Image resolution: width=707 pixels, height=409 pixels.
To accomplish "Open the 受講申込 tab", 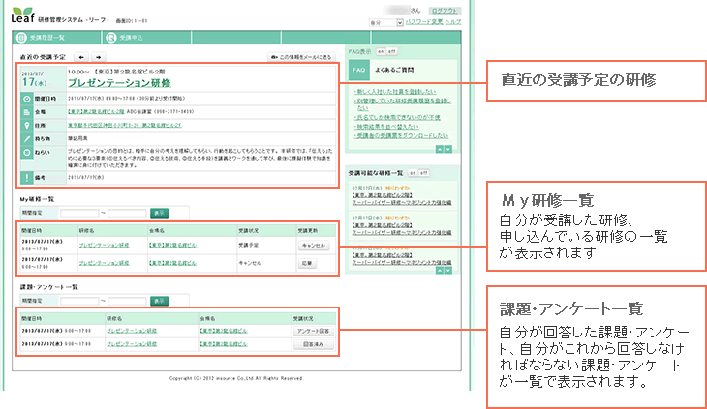I will (146, 38).
